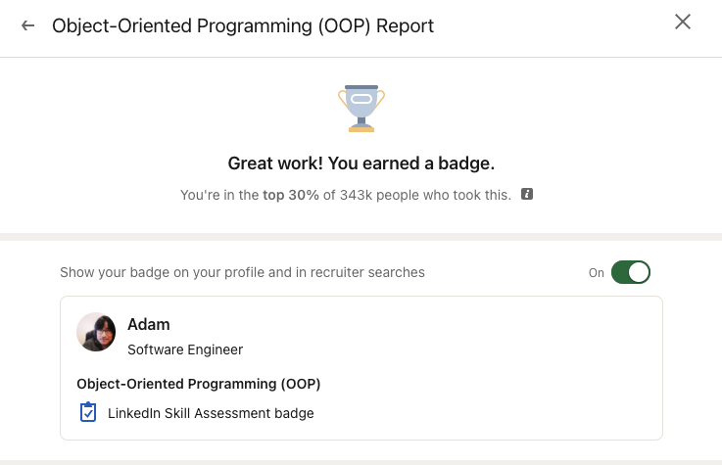Click "Great work! You earned a badge." heading
Image resolution: width=722 pixels, height=465 pixels.
(x=361, y=163)
